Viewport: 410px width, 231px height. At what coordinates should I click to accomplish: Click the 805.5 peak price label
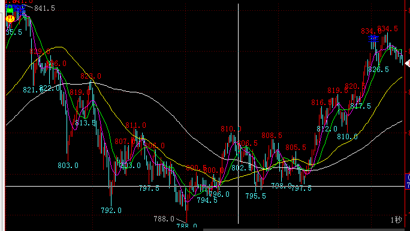pos(296,148)
